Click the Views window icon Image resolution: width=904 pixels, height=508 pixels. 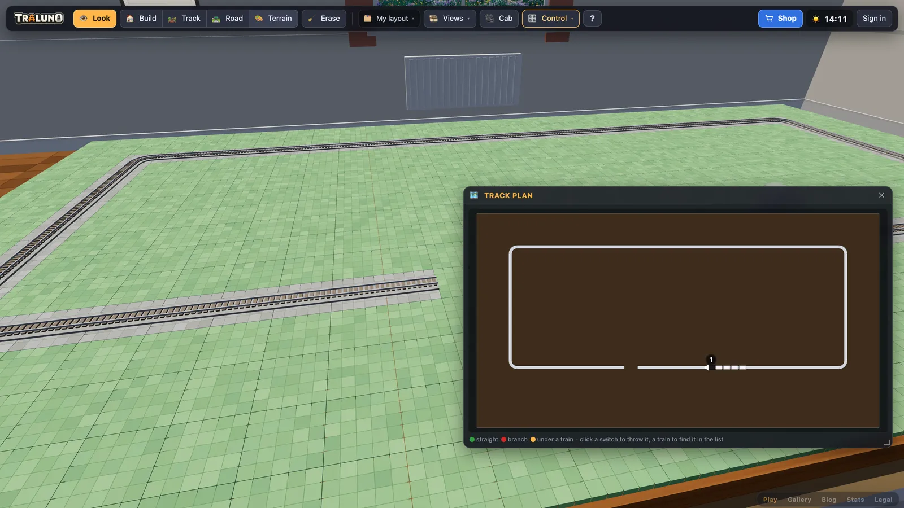[434, 19]
